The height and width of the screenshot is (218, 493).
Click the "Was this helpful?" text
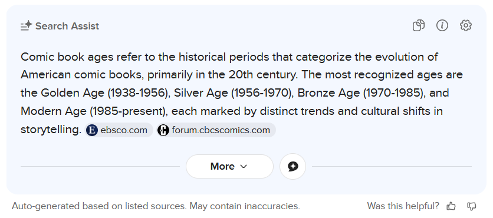[403, 206]
